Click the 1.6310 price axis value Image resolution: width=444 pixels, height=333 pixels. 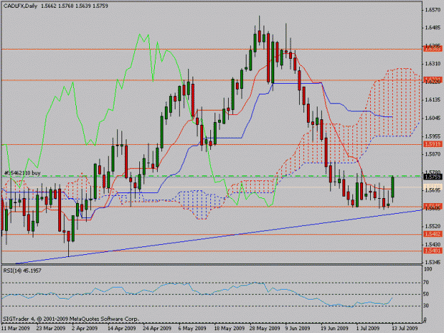tap(433, 64)
